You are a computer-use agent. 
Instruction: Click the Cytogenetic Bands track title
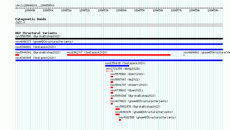click(31, 19)
